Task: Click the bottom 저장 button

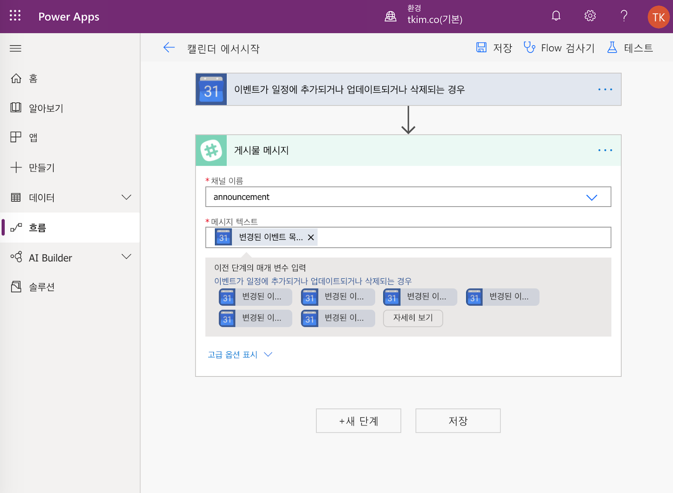Action: coord(458,421)
